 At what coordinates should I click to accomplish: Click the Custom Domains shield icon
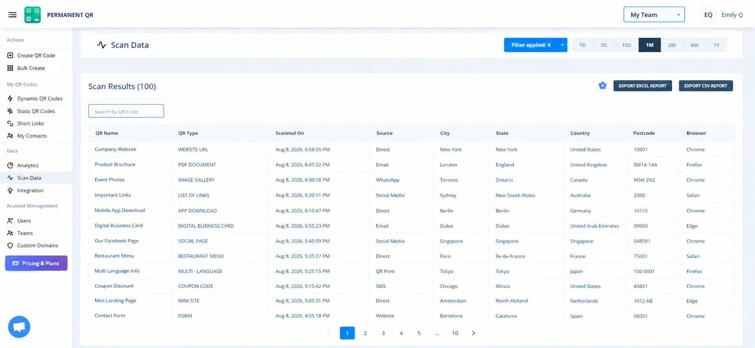pos(10,245)
